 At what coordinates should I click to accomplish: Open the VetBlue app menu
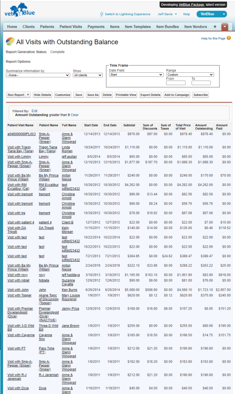click(x=212, y=14)
